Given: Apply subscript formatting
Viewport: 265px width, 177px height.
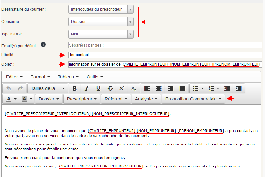Looking at the screenshot, I should (x=134, y=88).
